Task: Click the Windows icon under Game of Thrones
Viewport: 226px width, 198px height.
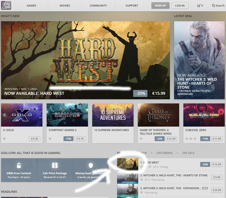Action: click(141, 139)
